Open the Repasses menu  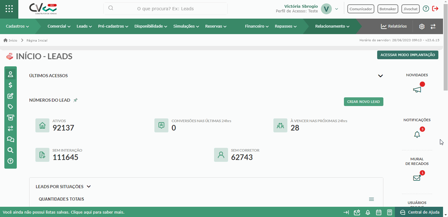[x=286, y=26]
